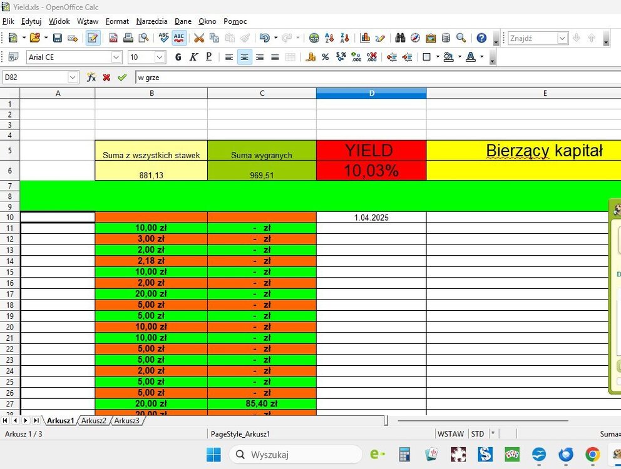The width and height of the screenshot is (621, 469).
Task: Align cell text left
Action: (229, 58)
